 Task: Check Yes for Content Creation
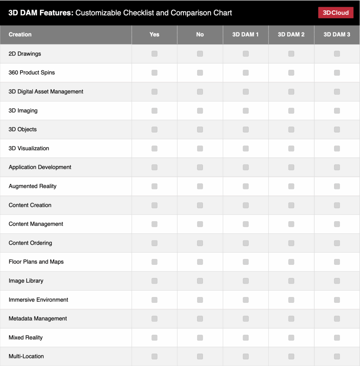coord(154,205)
